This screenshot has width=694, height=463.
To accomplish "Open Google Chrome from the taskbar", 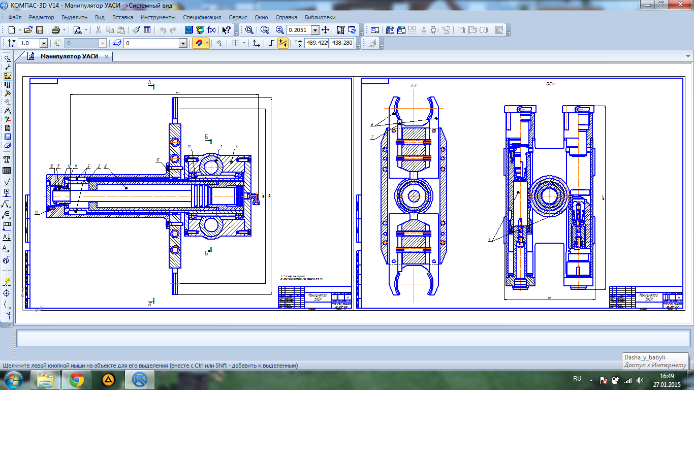I will tap(77, 380).
